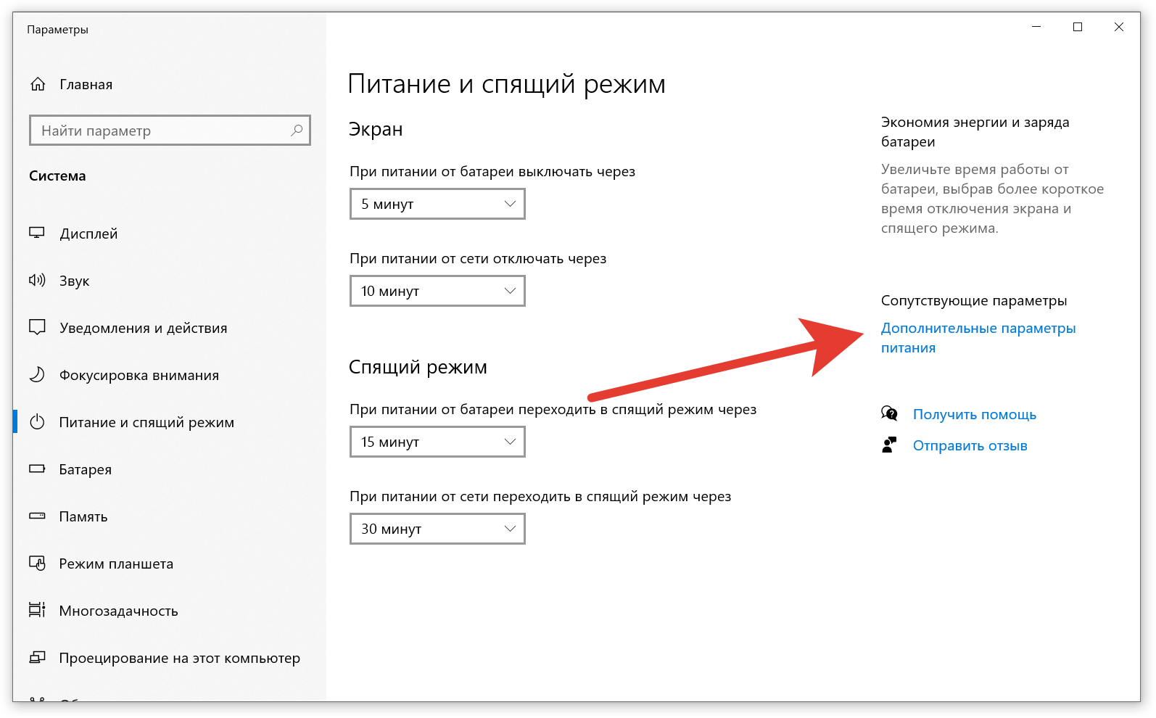Click the Режим планшета icon
The image size is (1156, 718).
(37, 564)
